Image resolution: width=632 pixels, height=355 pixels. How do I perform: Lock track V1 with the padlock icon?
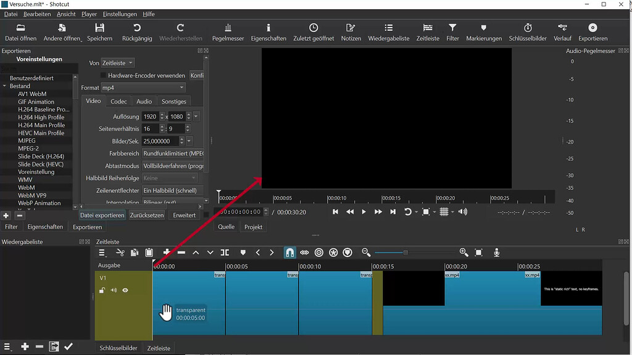[102, 290]
